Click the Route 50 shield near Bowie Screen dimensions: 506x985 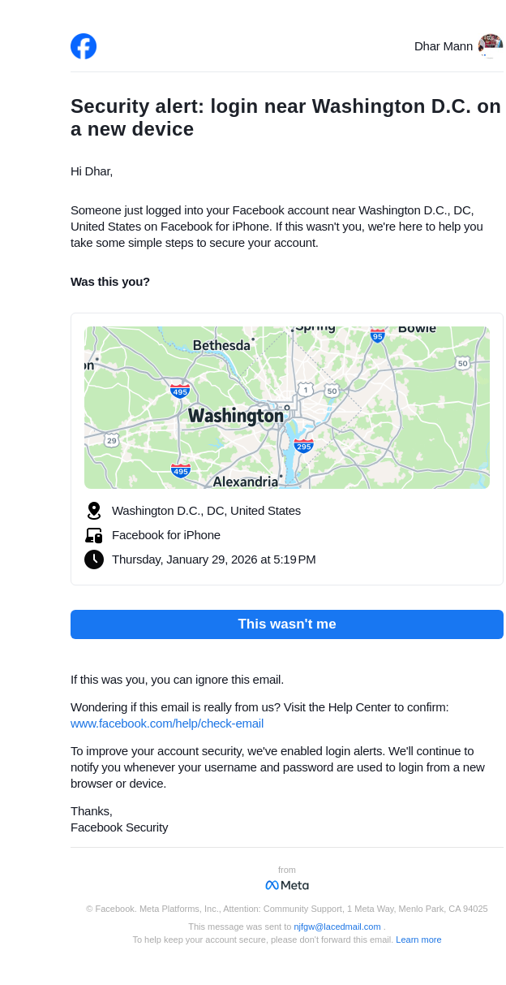click(x=462, y=362)
